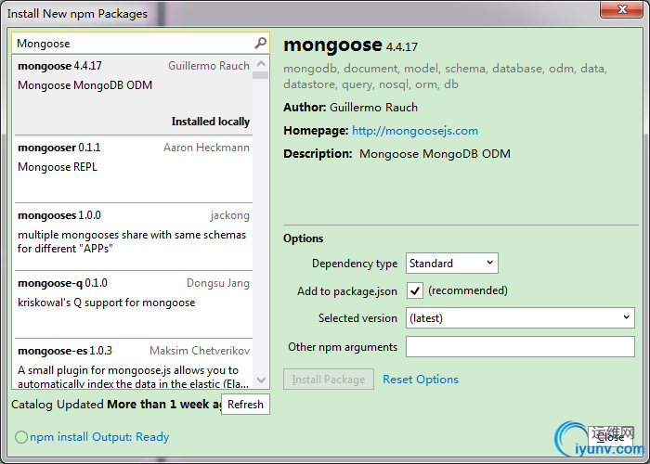The height and width of the screenshot is (464, 650).
Task: Click the Other npm arguments field
Action: [x=520, y=346]
